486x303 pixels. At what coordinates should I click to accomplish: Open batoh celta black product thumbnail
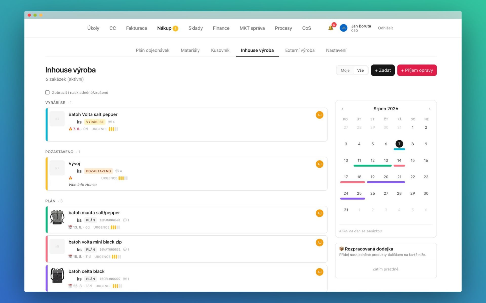[57, 276]
